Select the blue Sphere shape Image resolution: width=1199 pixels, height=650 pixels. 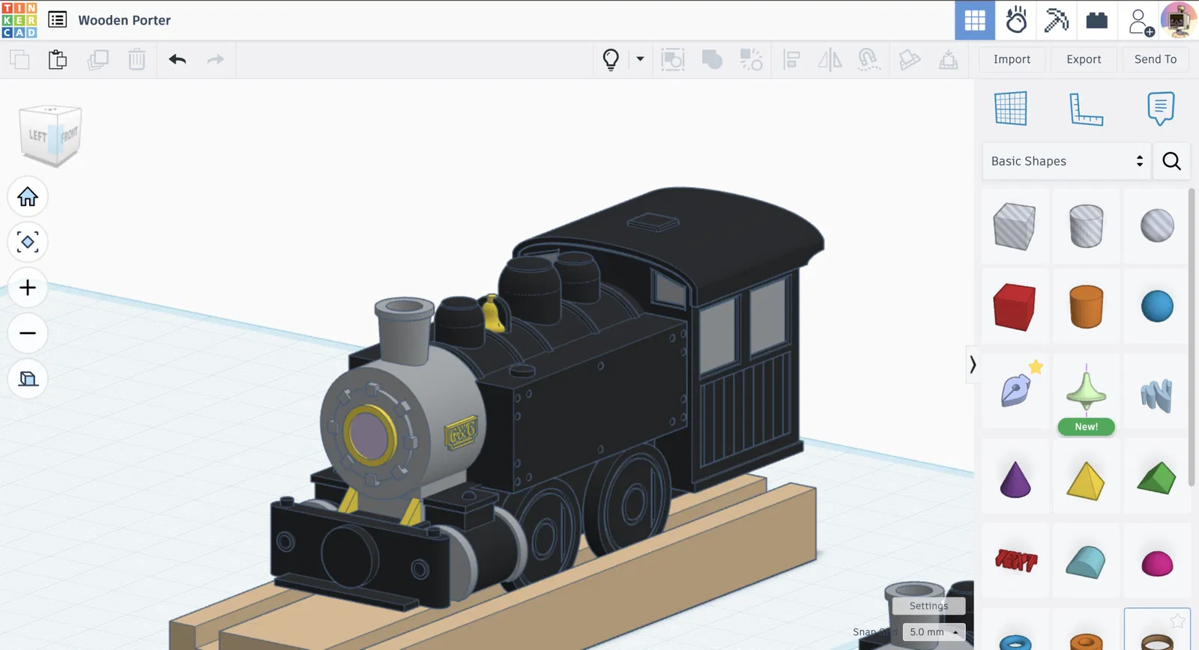click(x=1157, y=307)
